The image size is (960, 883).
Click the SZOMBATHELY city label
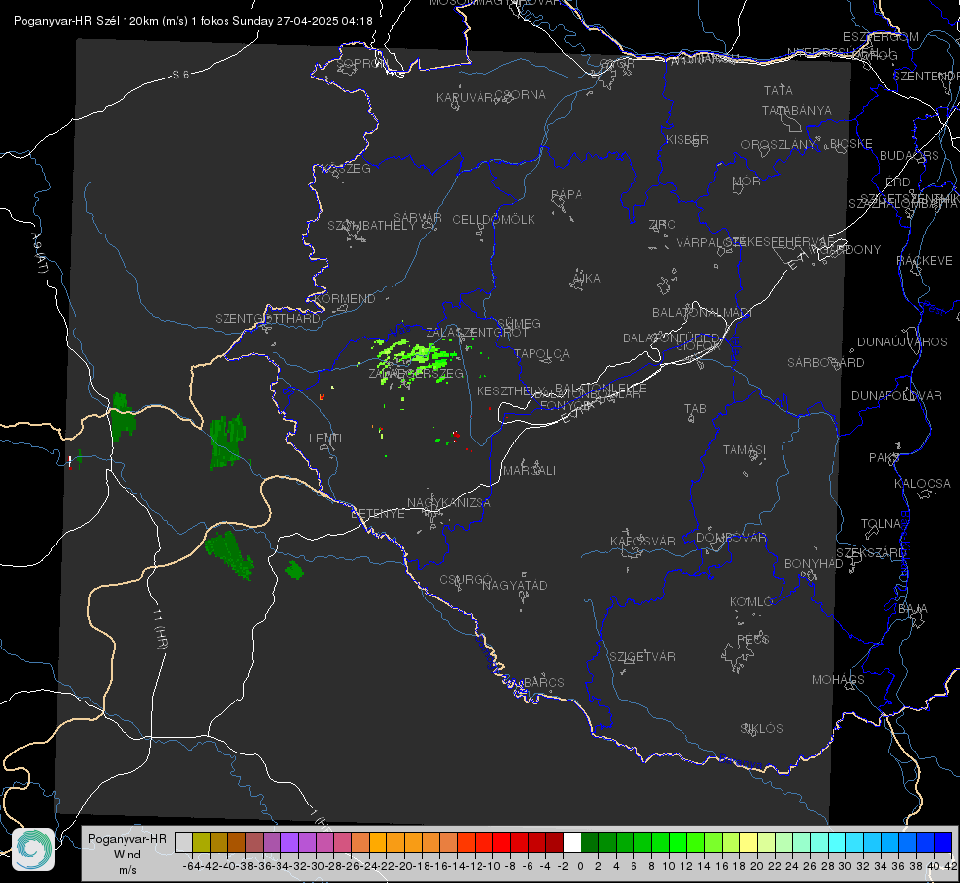pyautogui.click(x=371, y=225)
